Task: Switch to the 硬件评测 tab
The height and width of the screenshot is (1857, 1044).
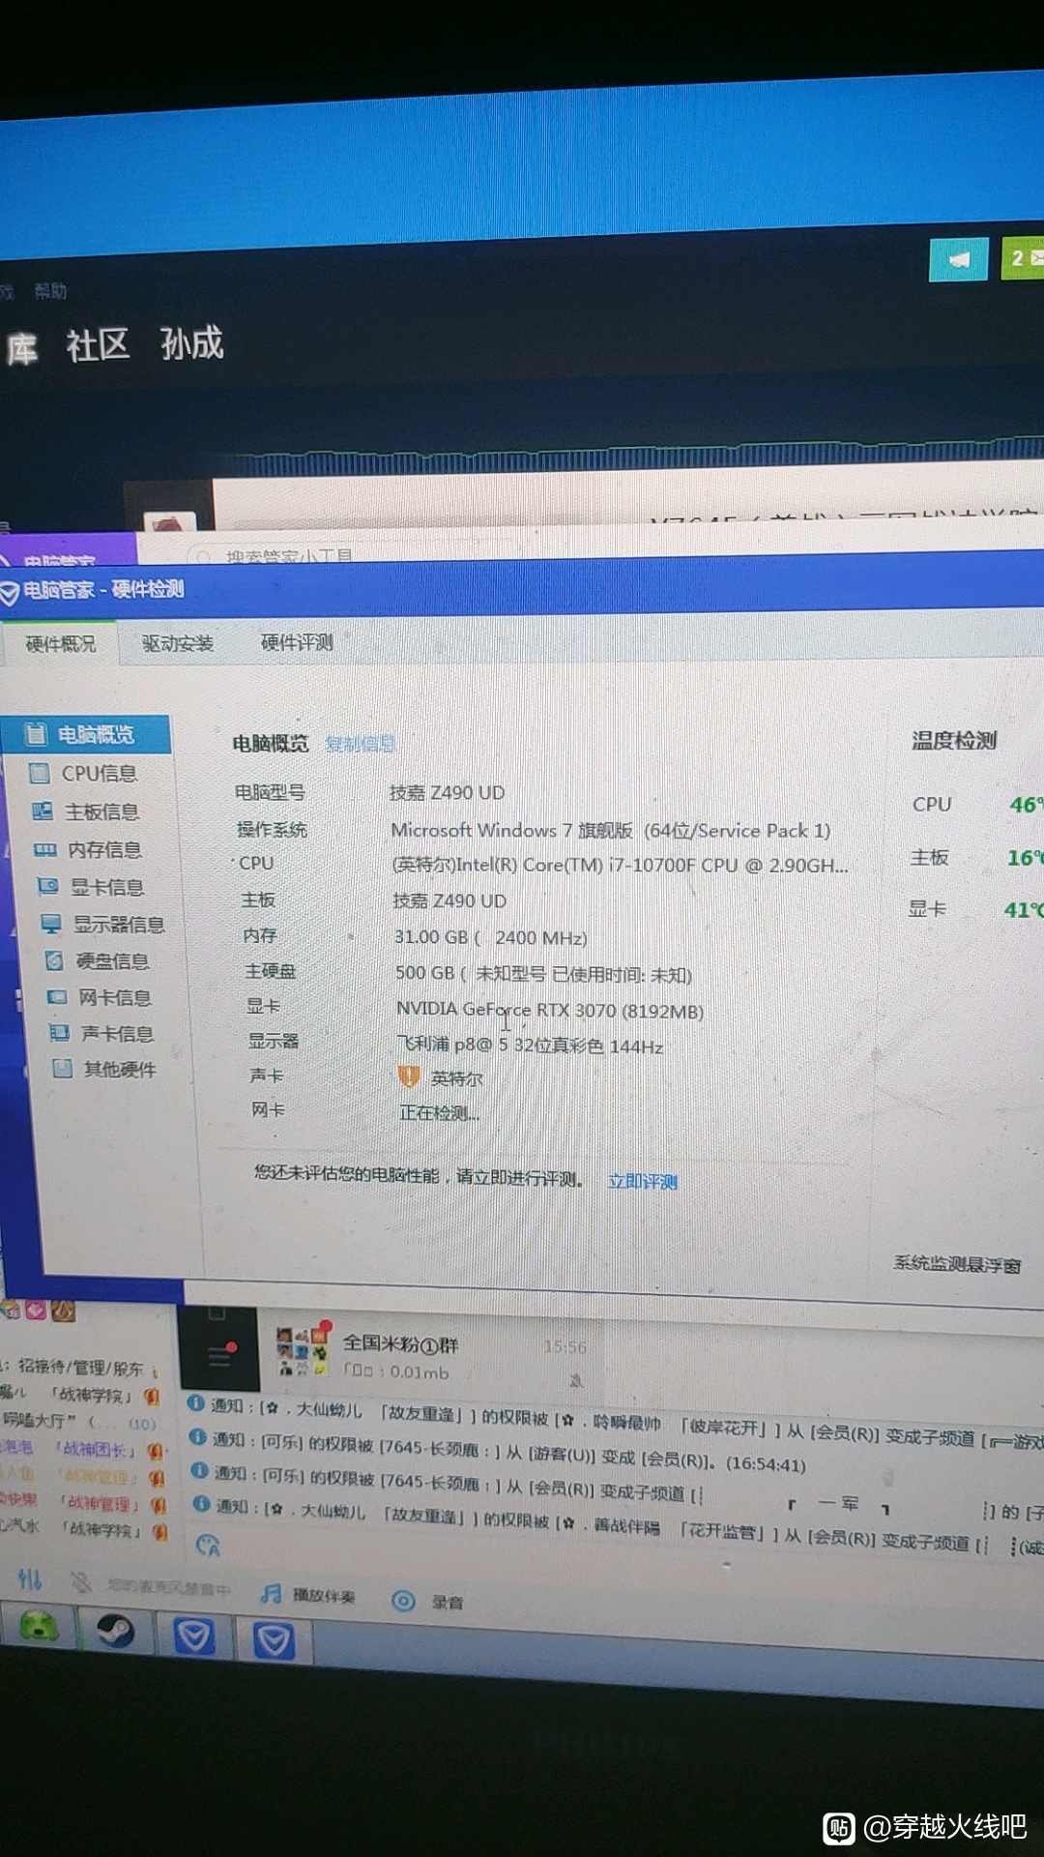Action: 297,642
